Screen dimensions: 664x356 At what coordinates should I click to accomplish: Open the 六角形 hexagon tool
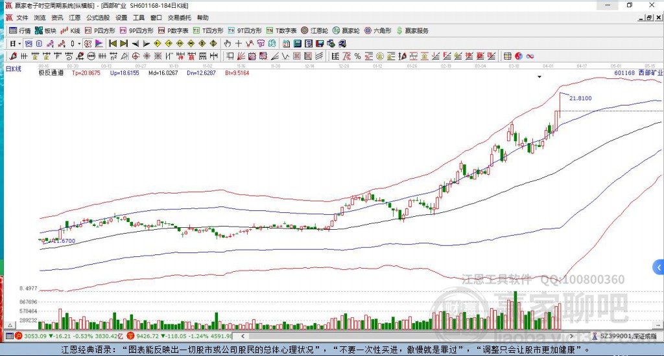point(378,30)
